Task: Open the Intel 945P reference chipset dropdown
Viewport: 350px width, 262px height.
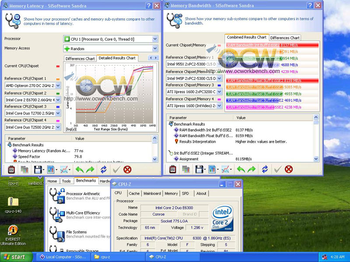Action: click(x=219, y=79)
